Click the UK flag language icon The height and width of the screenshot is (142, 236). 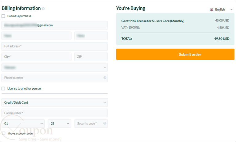click(x=211, y=10)
